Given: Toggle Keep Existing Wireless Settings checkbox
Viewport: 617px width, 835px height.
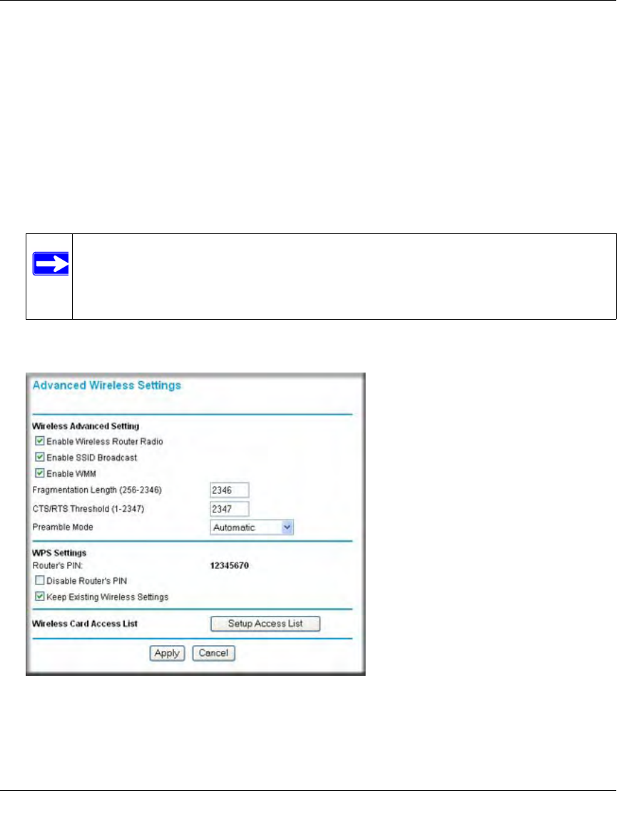Looking at the screenshot, I should tap(39, 597).
